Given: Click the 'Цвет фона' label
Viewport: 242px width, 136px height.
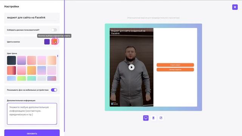Looking at the screenshot, I should click(x=12, y=53).
